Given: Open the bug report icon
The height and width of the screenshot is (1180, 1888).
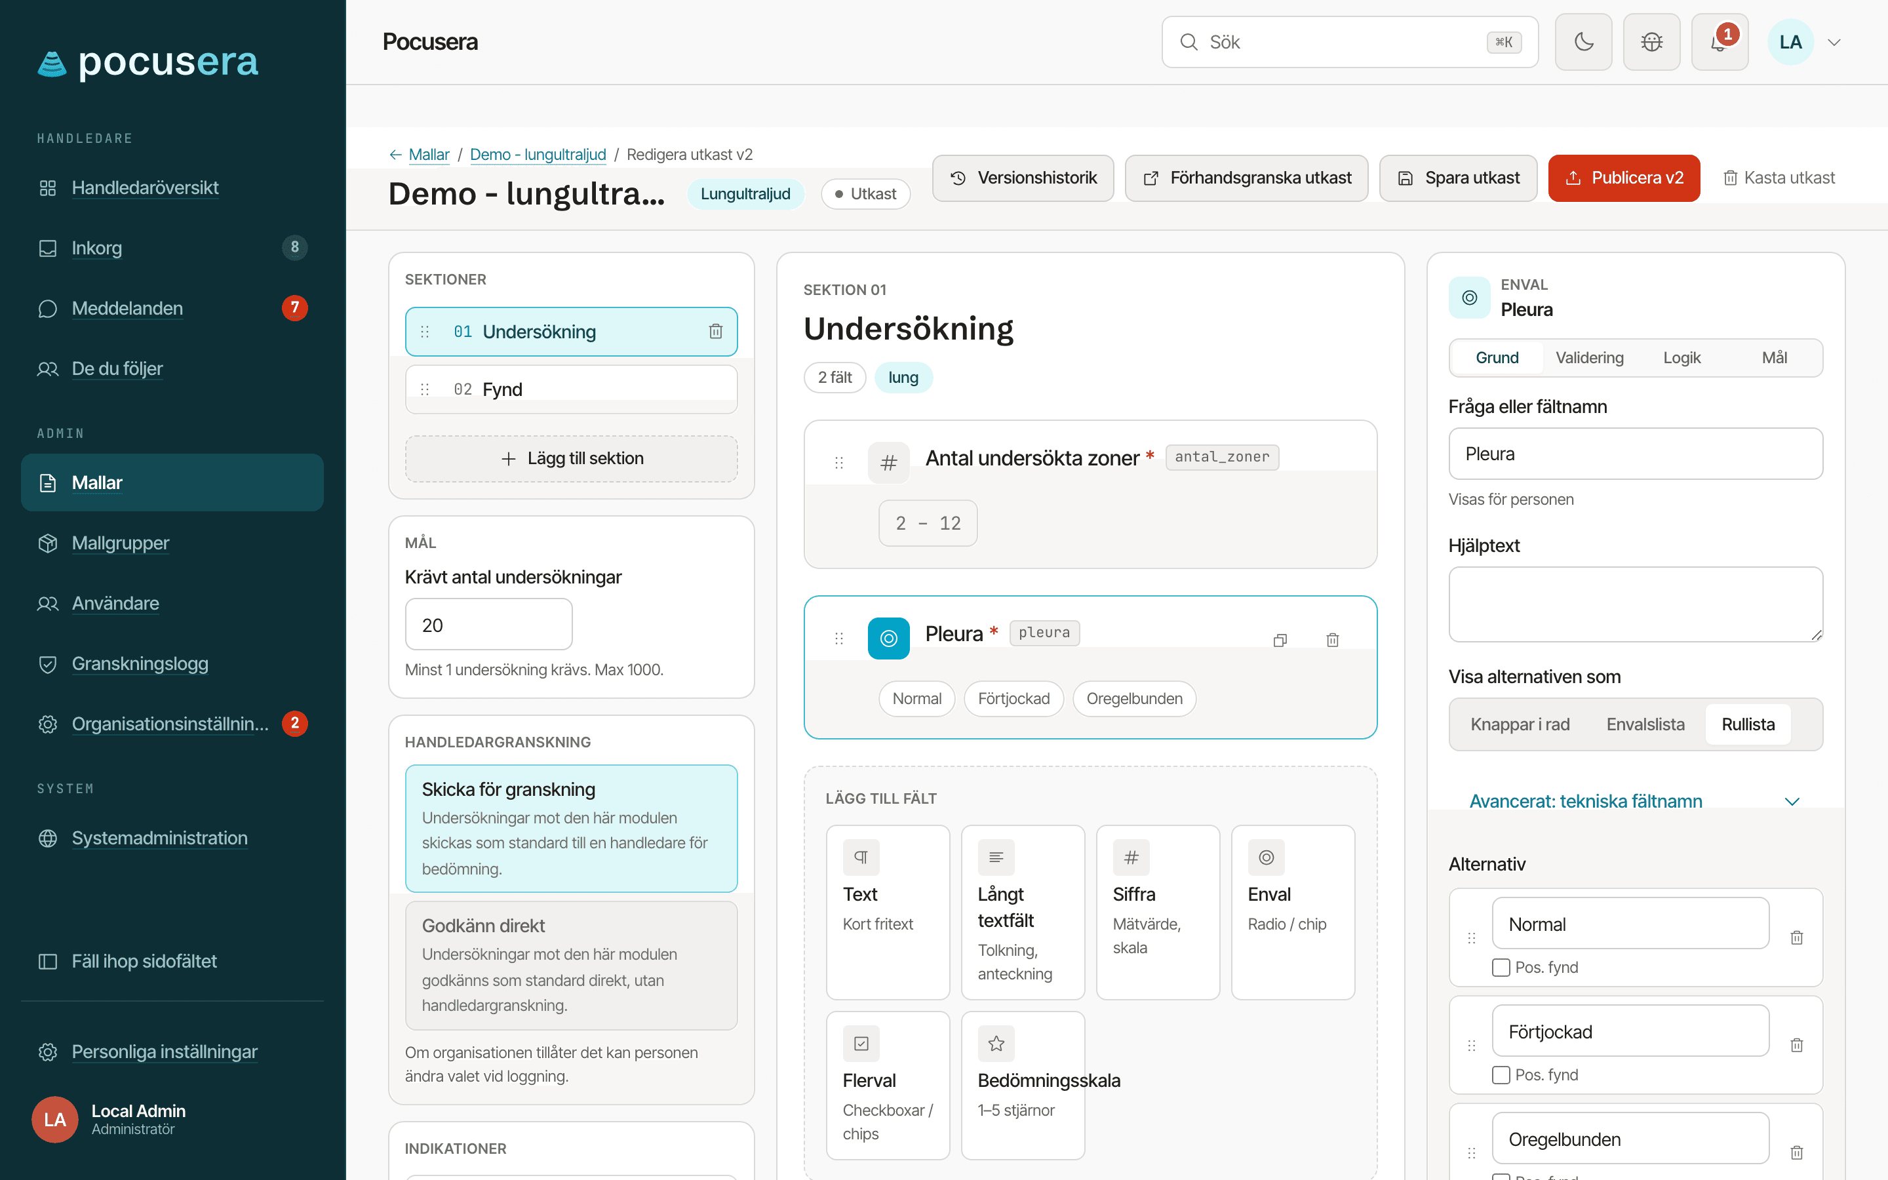Looking at the screenshot, I should [x=1651, y=42].
